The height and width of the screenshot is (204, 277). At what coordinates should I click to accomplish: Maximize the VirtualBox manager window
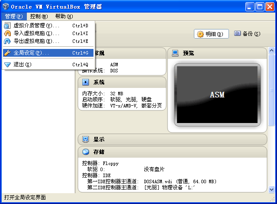260,7
